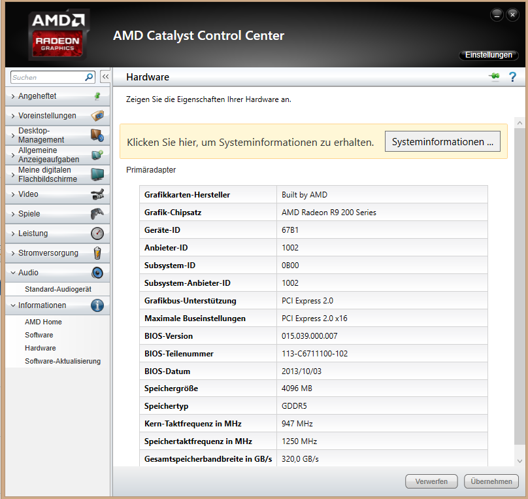Select BIOS-Teilenummer '113-C6711100-102'

tap(314, 353)
